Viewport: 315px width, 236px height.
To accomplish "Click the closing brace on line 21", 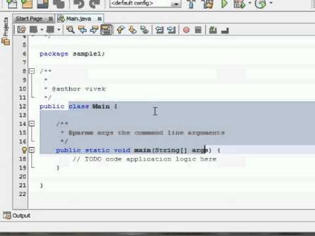I will coord(41,186).
